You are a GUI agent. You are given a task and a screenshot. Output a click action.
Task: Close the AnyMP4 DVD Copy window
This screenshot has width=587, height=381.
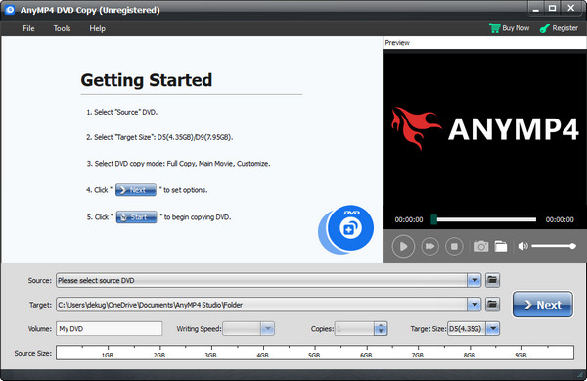(571, 8)
